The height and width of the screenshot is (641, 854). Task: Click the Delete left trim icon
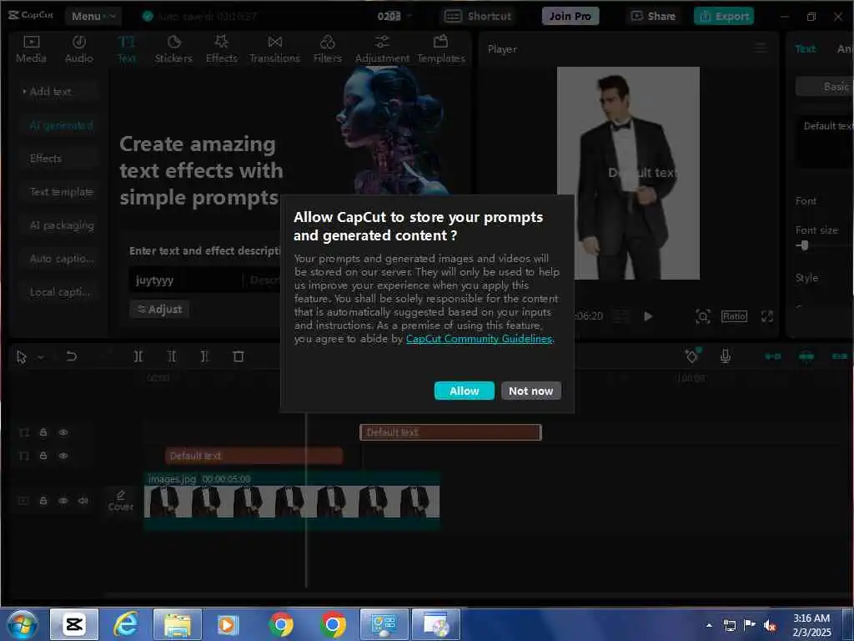[172, 356]
